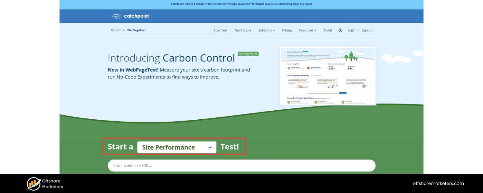Image resolution: width=483 pixels, height=193 pixels.
Task: Click the Login link
Action: point(351,30)
